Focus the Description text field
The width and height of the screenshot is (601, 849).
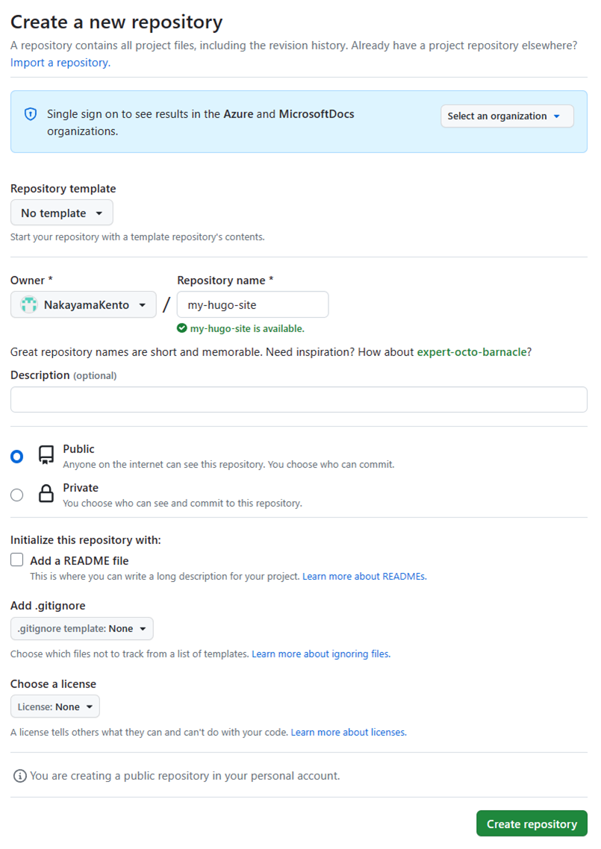[299, 400]
